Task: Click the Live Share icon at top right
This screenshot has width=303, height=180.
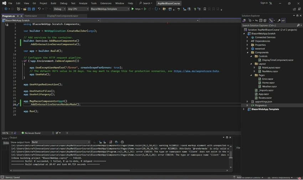Action: pos(294,9)
